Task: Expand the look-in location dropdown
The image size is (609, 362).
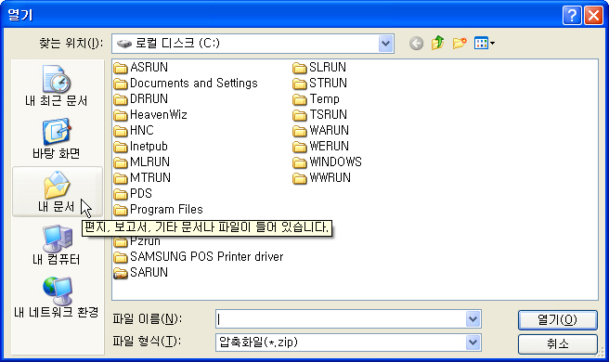Action: click(x=385, y=44)
